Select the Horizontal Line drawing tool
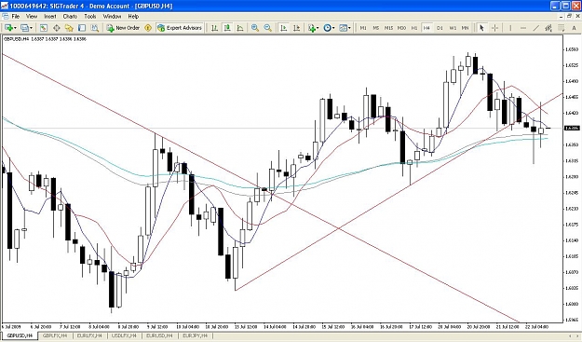 523,28
